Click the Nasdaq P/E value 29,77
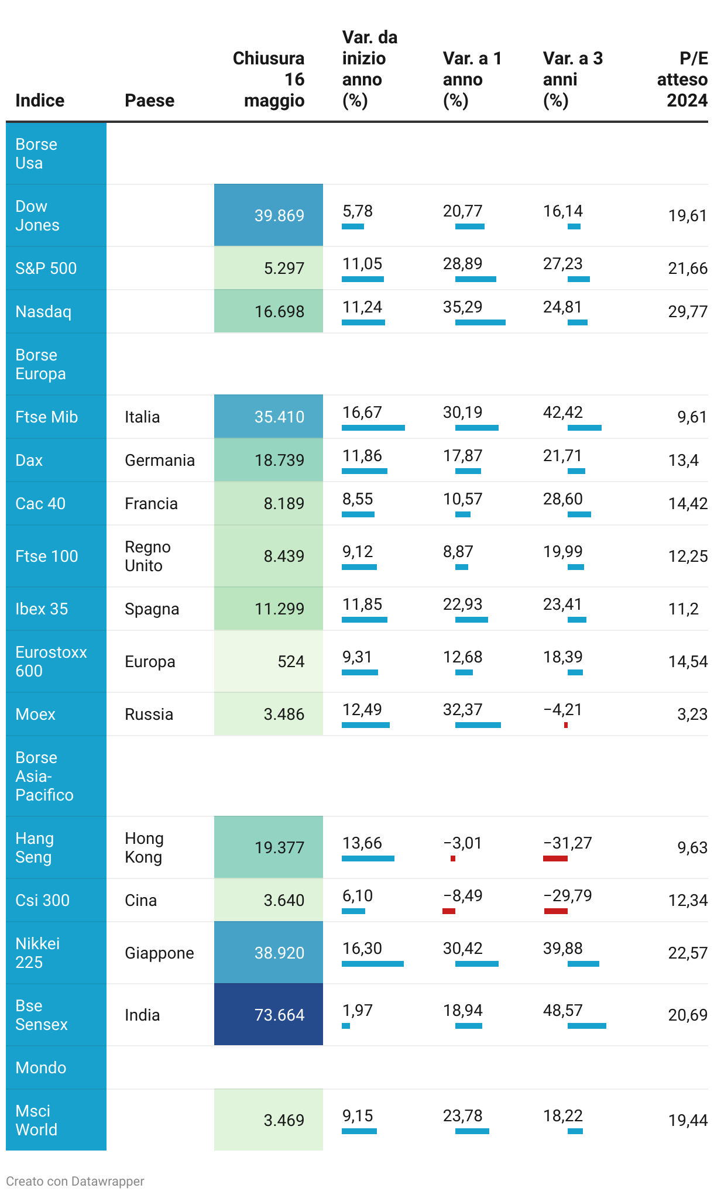Viewport: 714px width, 1195px height. (688, 311)
